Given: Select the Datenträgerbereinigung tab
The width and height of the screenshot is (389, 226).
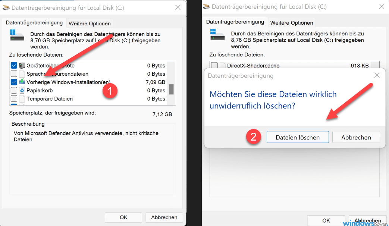Looking at the screenshot, I should pos(35,22).
